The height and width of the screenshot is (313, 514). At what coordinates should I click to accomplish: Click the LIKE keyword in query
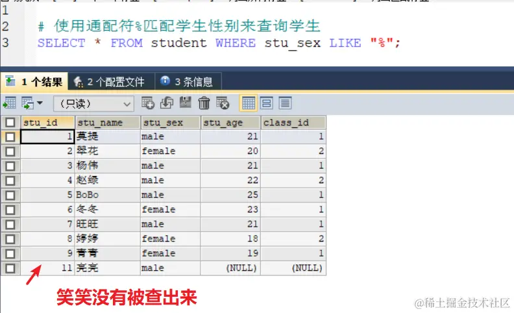(x=345, y=43)
